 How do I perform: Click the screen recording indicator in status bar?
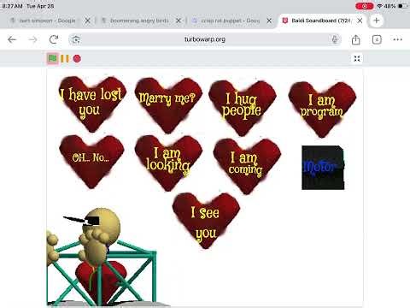[364, 6]
